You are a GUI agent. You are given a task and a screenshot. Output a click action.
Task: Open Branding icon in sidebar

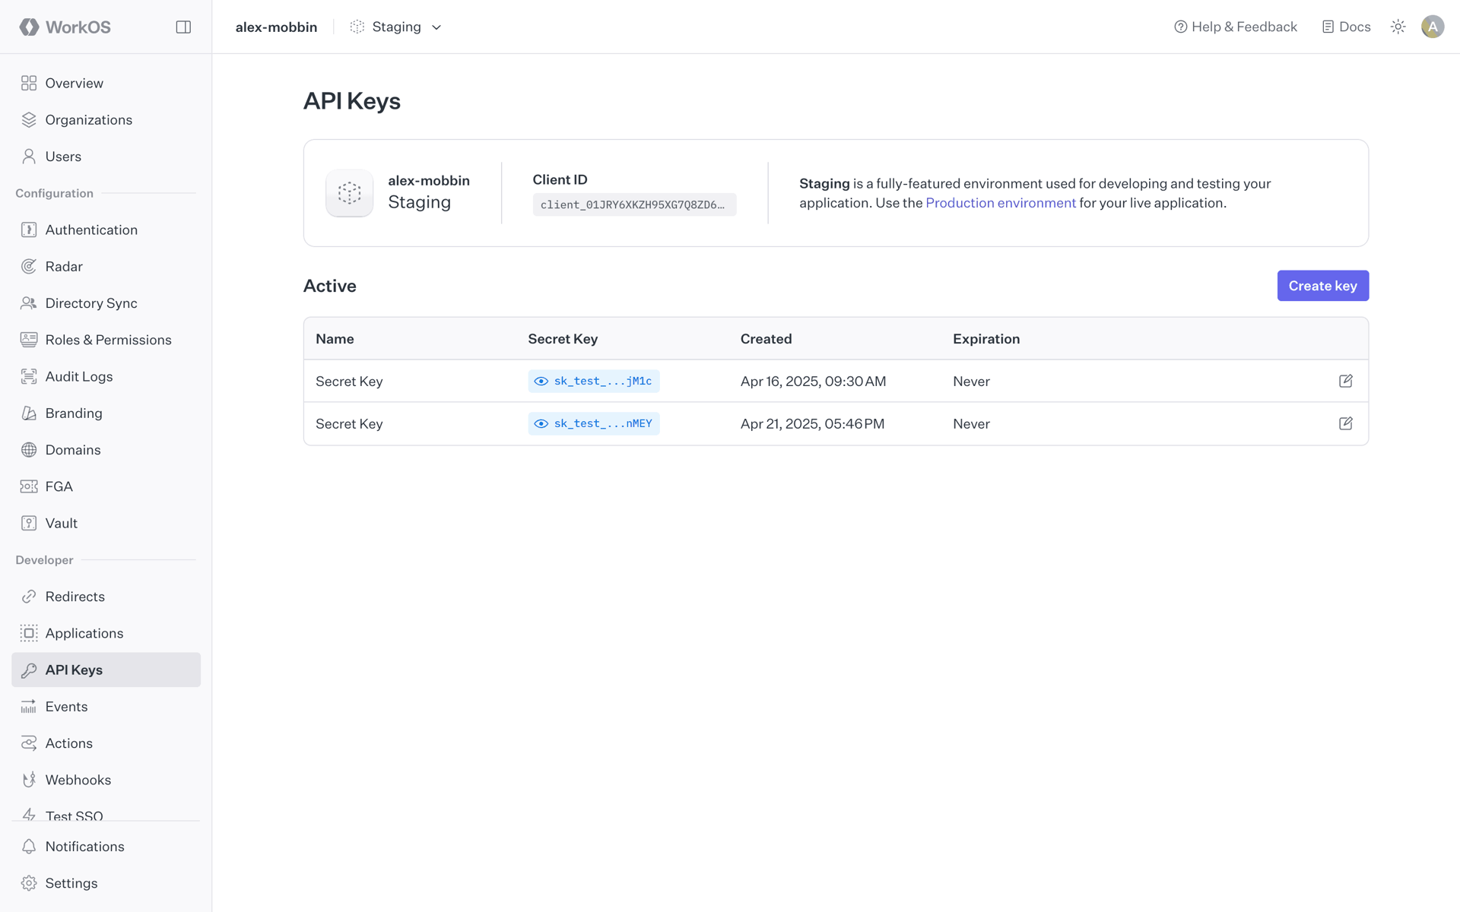click(x=29, y=413)
